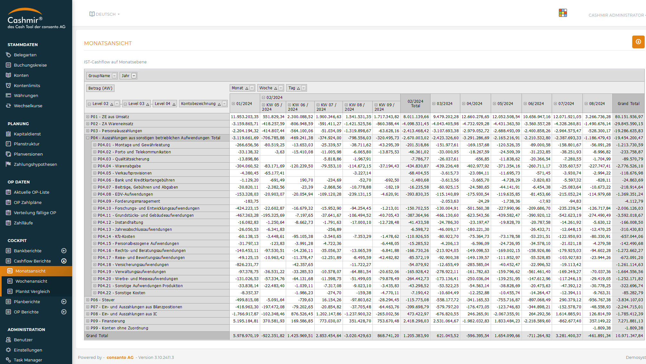Click the Zahlungshypothesen flag icon

pyautogui.click(x=8, y=164)
